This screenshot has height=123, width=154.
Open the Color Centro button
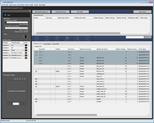(x=142, y=12)
